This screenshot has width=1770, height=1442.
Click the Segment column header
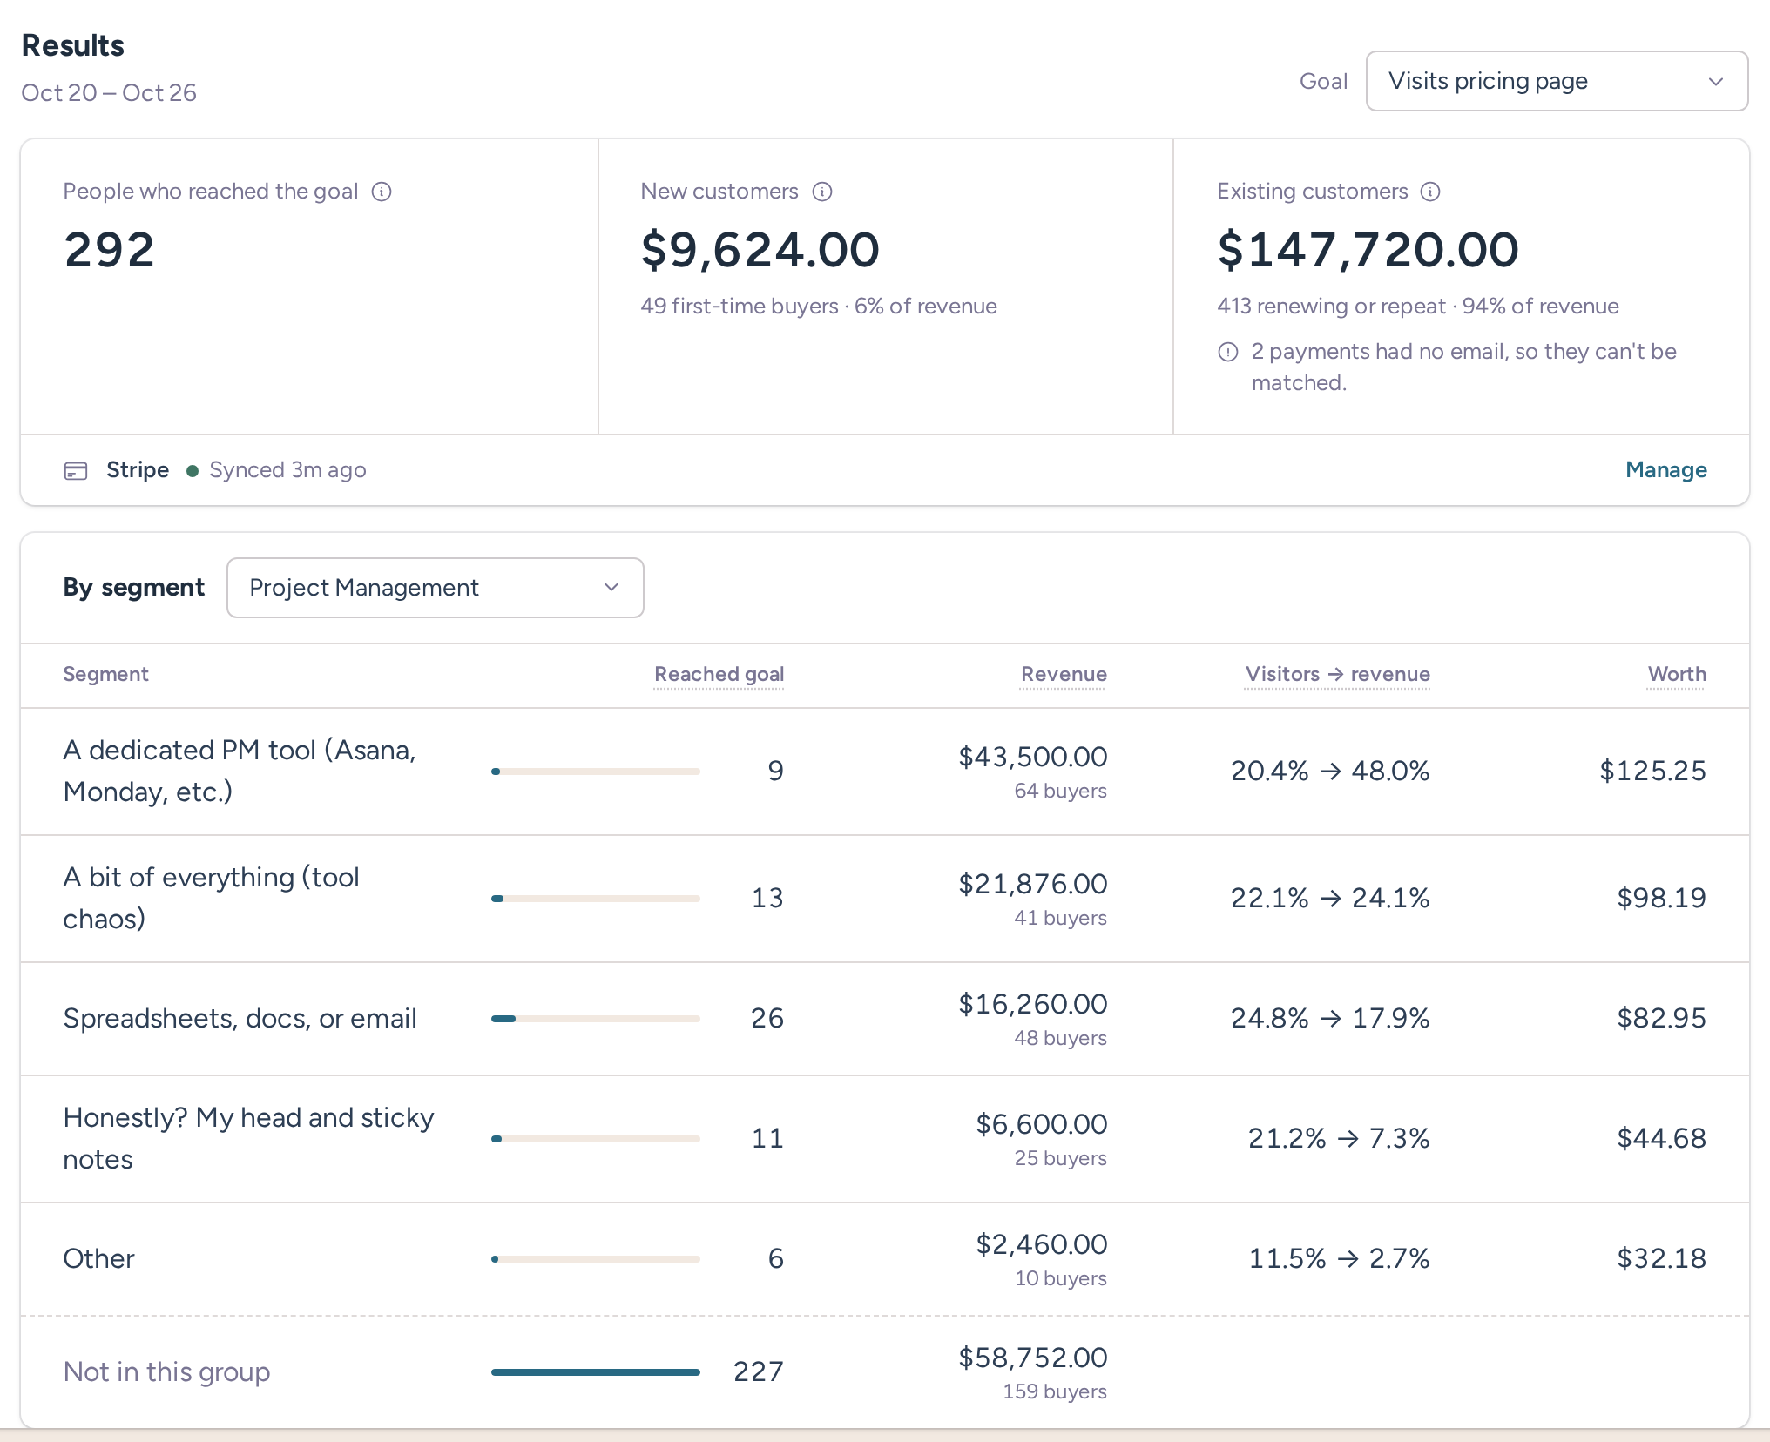pyautogui.click(x=105, y=674)
